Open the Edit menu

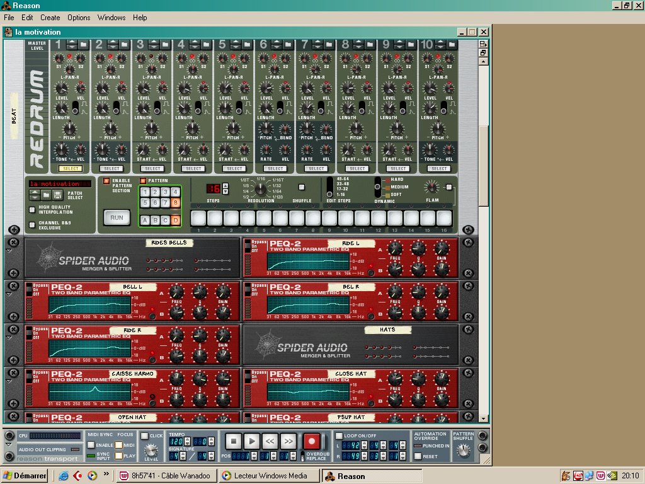point(27,17)
